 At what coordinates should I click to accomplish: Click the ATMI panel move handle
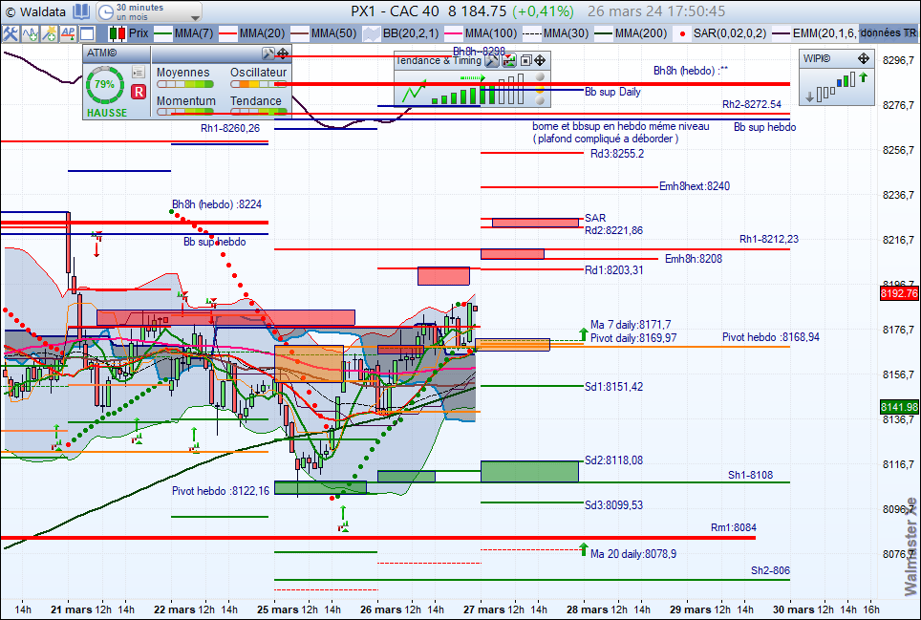click(283, 54)
